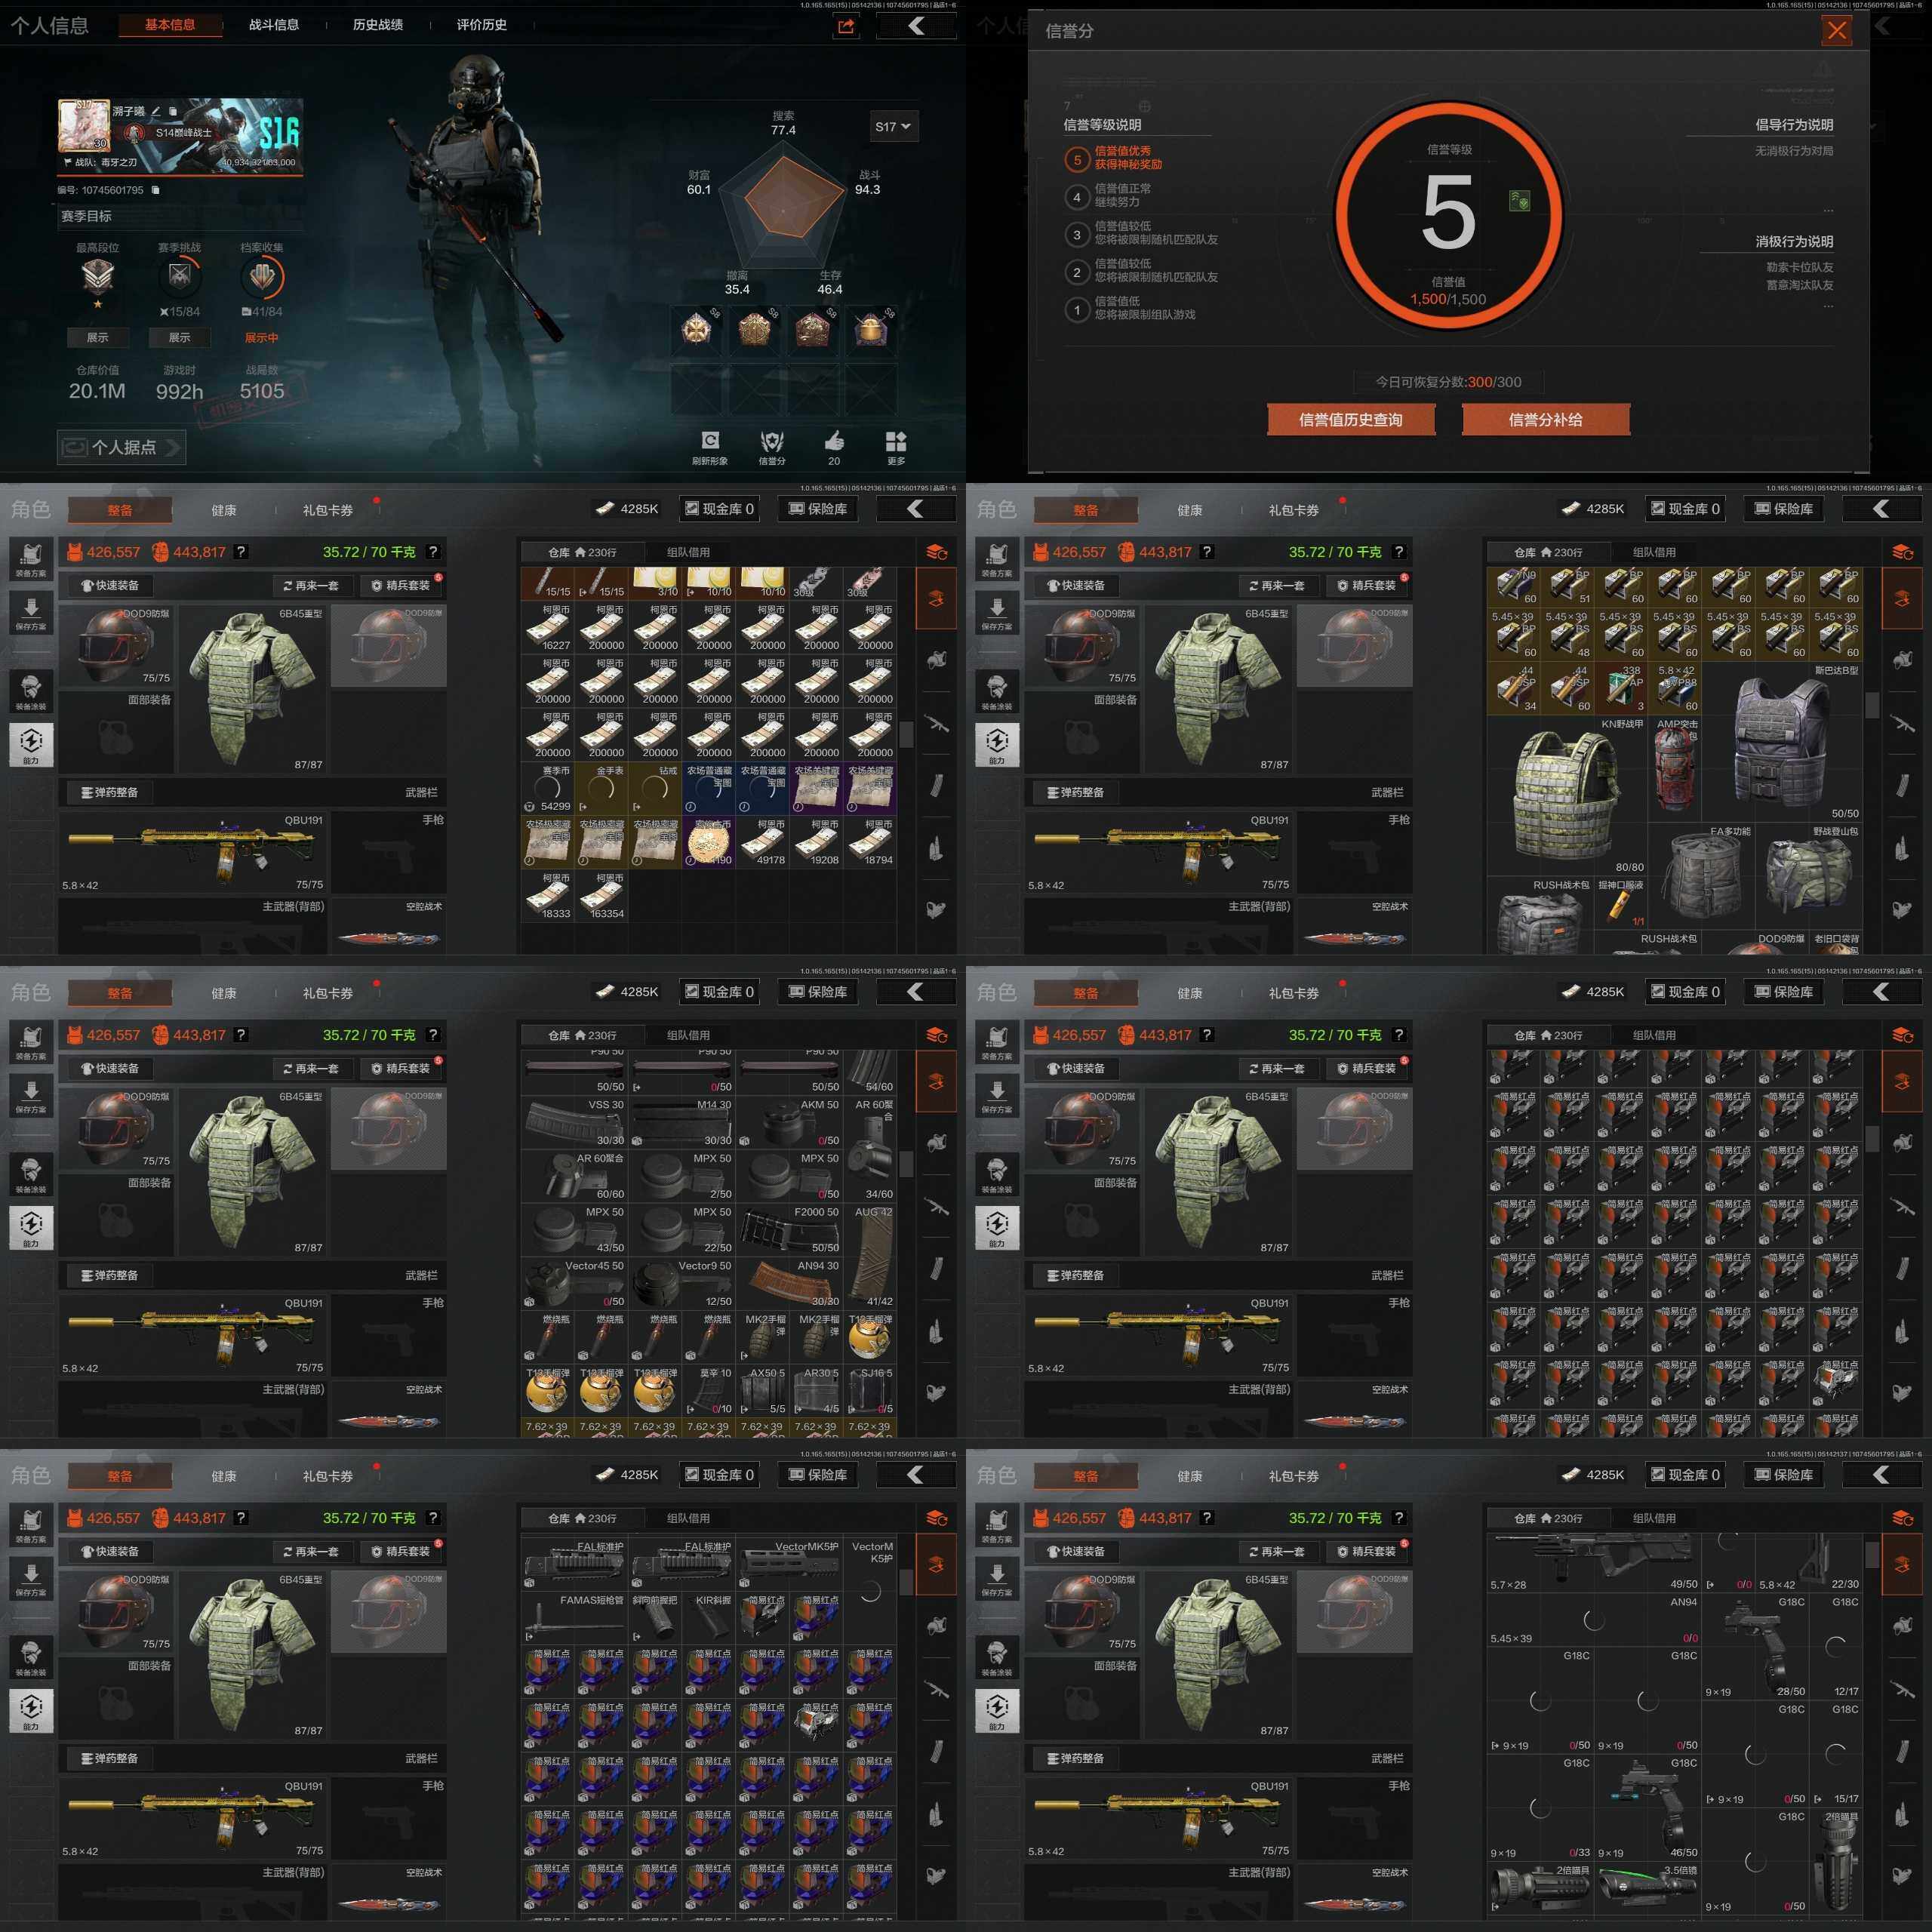Click the back arrow in the FAL标准护 stash screen

click(915, 1475)
